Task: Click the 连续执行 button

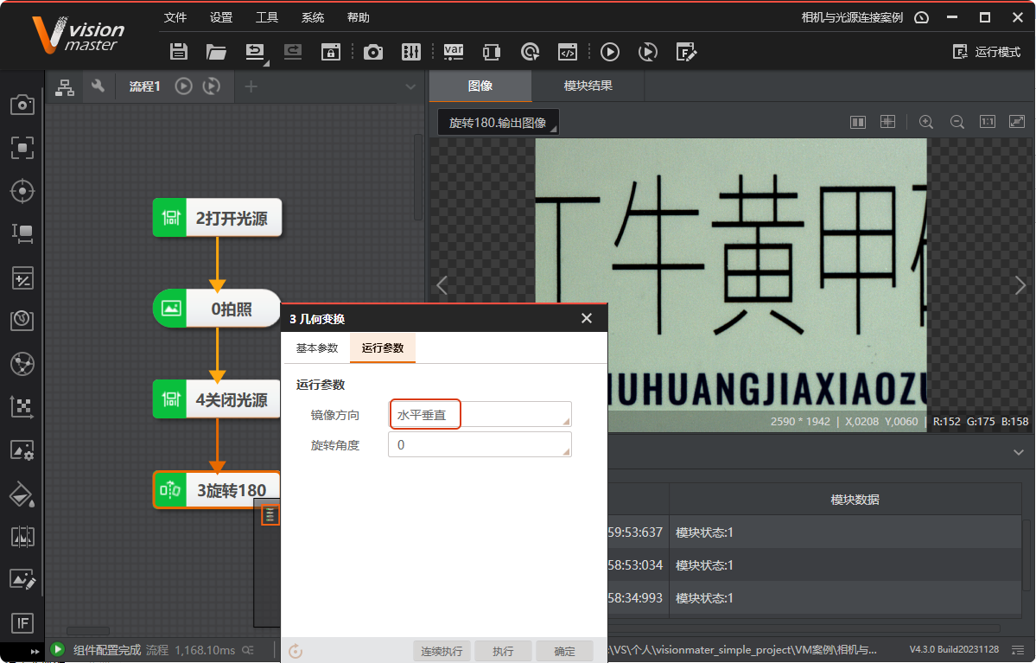Action: pos(442,651)
